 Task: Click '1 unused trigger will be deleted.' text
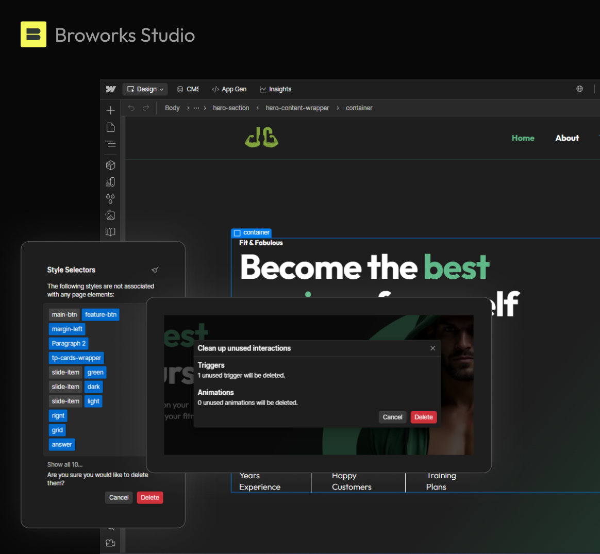click(x=241, y=375)
